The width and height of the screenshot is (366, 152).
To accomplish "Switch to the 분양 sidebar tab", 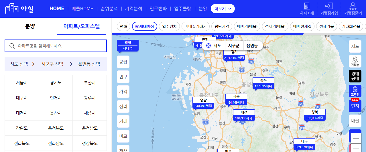I will [30, 27].
